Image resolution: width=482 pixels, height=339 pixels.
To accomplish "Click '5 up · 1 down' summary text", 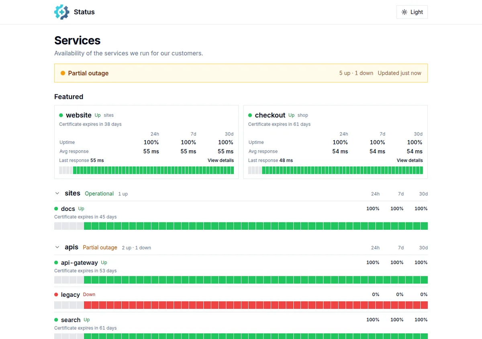I will [x=356, y=73].
